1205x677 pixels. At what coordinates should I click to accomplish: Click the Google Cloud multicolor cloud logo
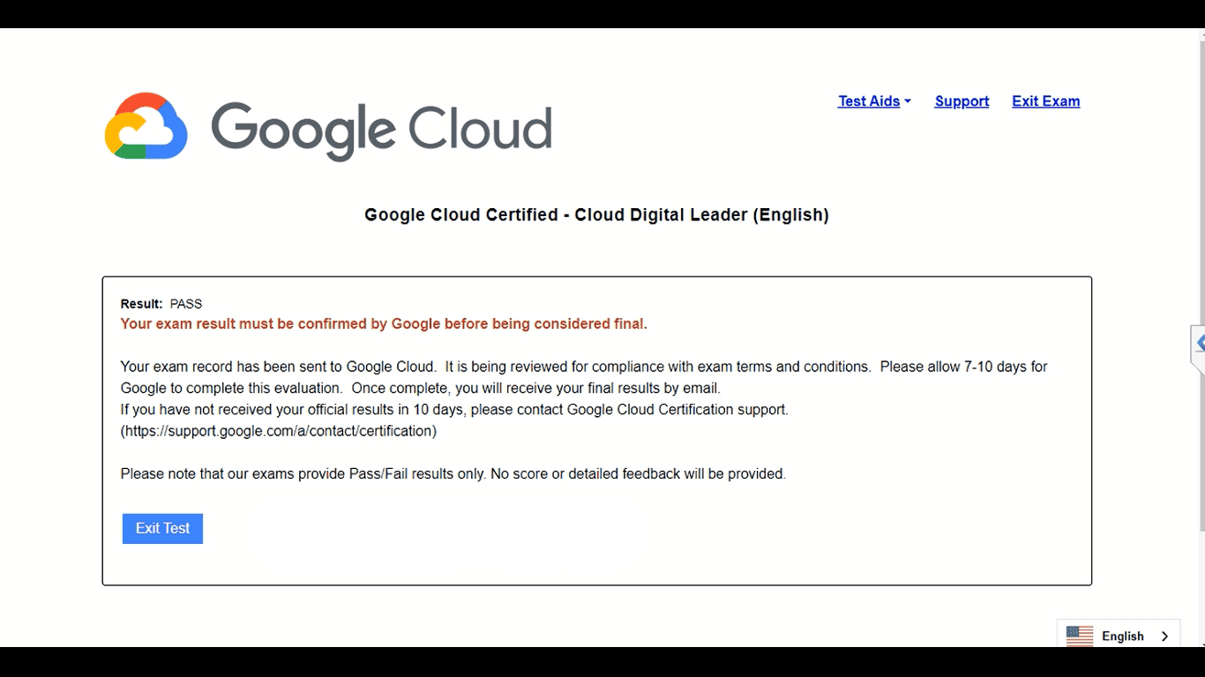[146, 127]
